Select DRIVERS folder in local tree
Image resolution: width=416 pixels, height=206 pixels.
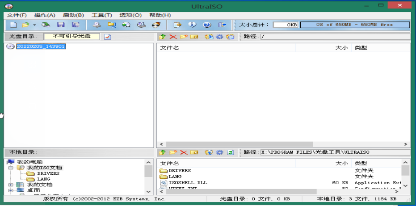coord(48,173)
